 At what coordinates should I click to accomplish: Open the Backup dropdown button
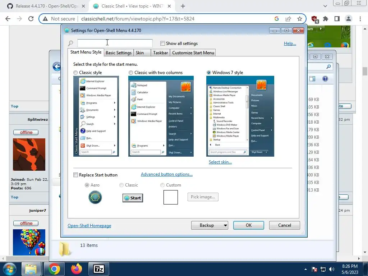pyautogui.click(x=210, y=225)
